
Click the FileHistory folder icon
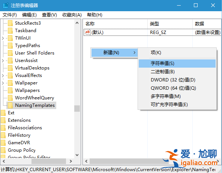[x=3, y=135]
